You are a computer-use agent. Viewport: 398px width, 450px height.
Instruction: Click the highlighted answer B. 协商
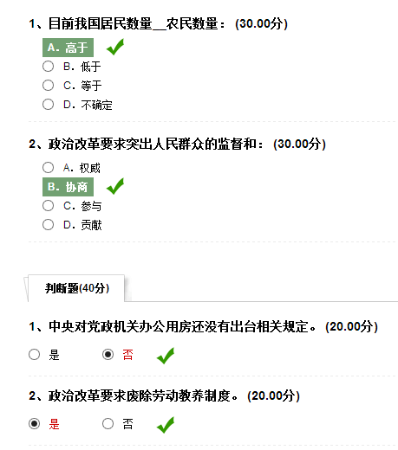point(68,187)
